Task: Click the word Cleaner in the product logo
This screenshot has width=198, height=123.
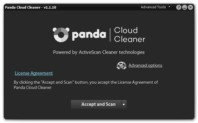Action: pyautogui.click(x=130, y=39)
